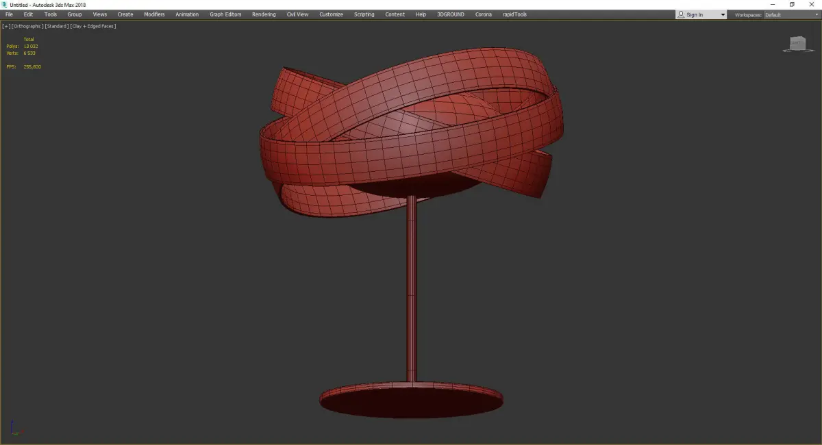Open the Edit menu
This screenshot has height=445, width=822.
click(28, 14)
